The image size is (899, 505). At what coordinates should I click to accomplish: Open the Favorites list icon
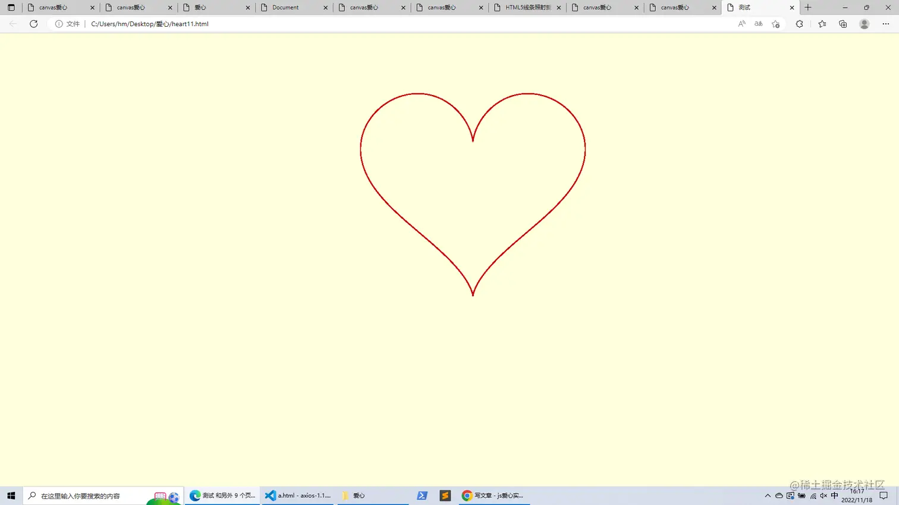point(822,24)
